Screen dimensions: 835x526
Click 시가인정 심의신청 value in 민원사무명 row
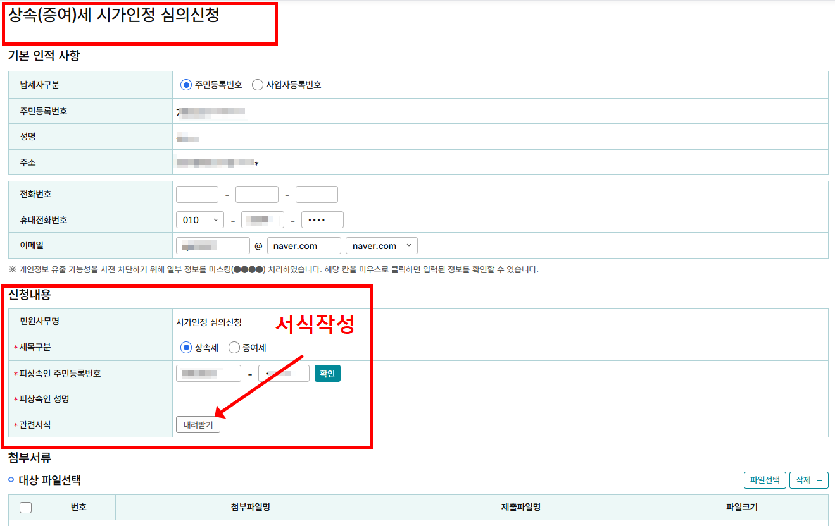tap(209, 322)
